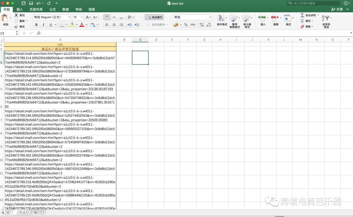Switch to the 页面布局 tab

click(x=36, y=9)
